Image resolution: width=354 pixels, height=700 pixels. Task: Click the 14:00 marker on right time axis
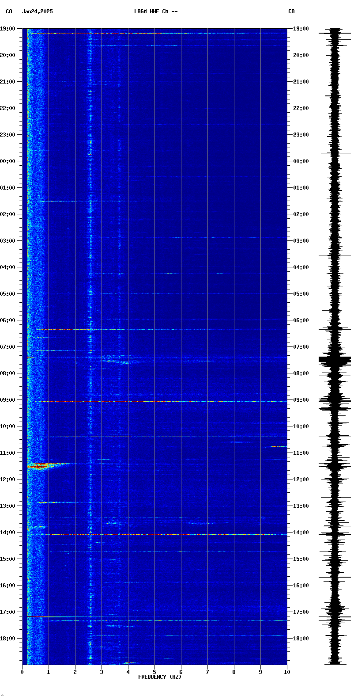301,533
